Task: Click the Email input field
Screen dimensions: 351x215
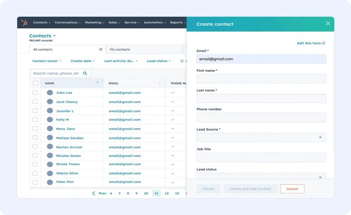Action: tap(261, 59)
